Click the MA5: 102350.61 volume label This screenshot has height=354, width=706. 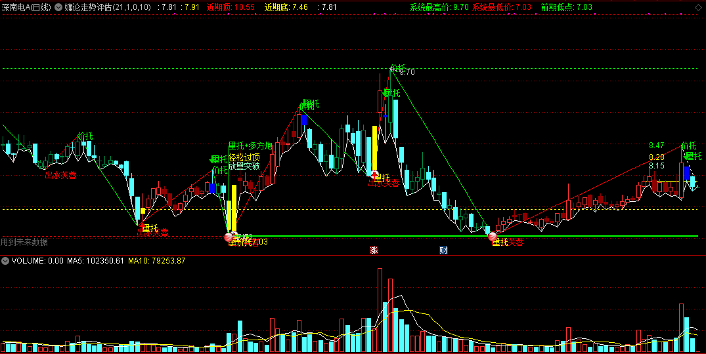click(95, 260)
